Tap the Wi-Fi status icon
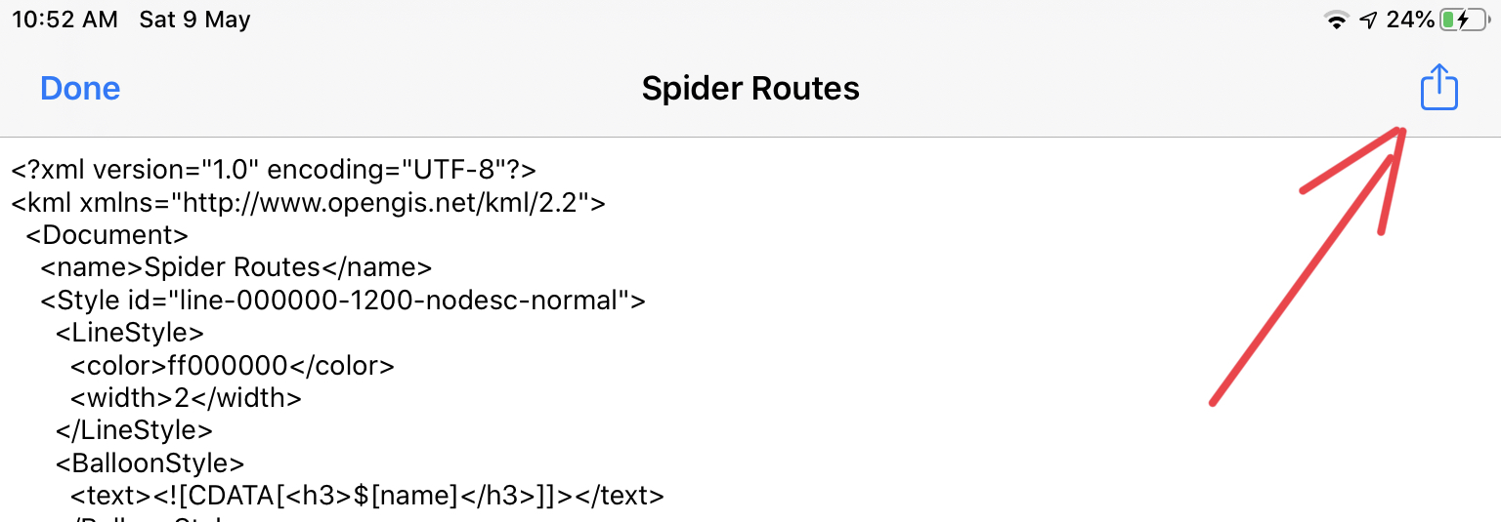The height and width of the screenshot is (522, 1501). click(x=1336, y=20)
